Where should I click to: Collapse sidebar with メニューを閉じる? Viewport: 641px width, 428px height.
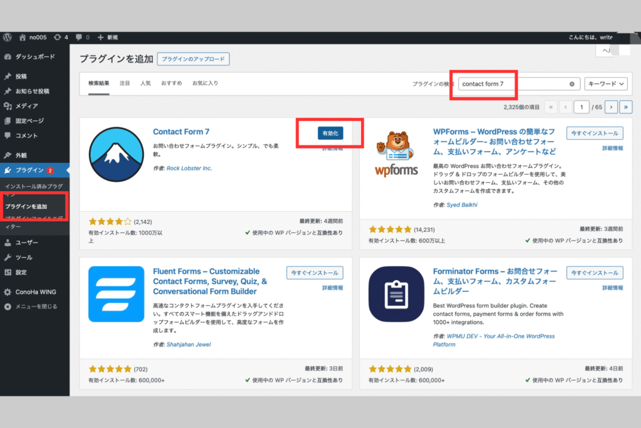36,306
